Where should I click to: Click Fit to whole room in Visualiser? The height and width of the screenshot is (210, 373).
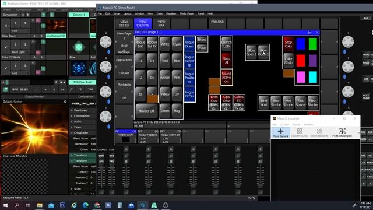pyautogui.click(x=342, y=132)
